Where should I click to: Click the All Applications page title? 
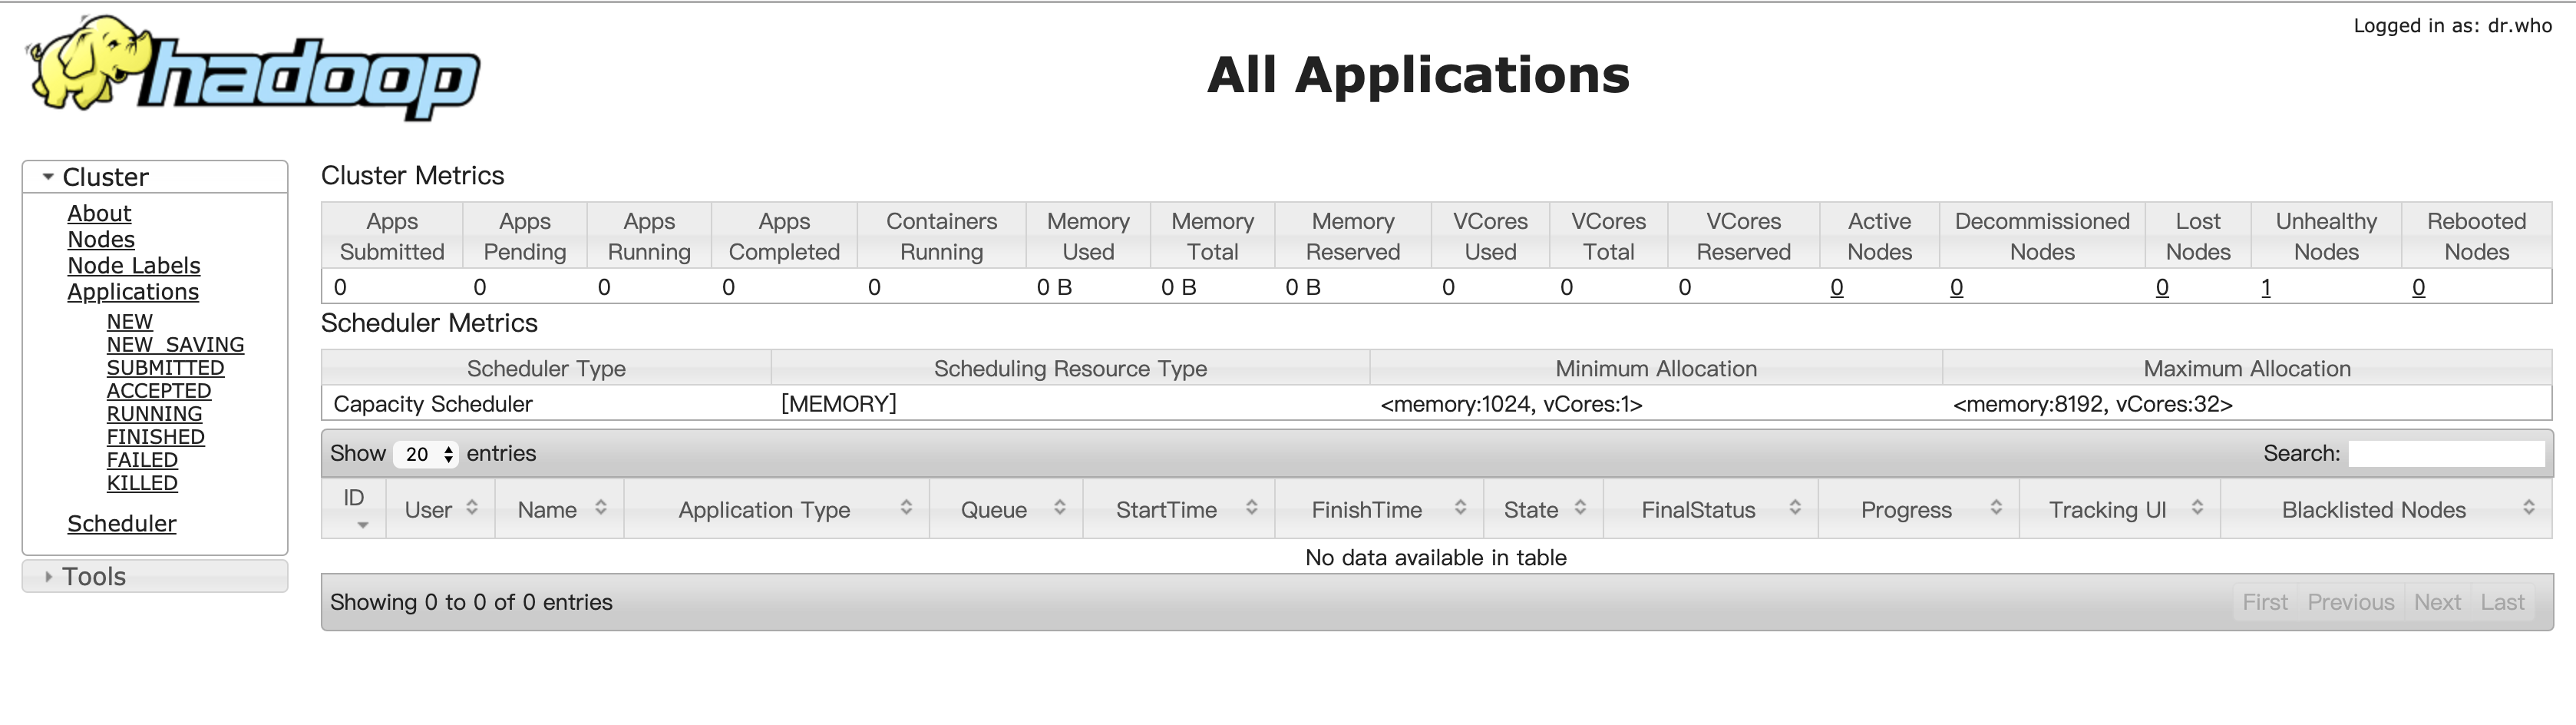(1418, 75)
